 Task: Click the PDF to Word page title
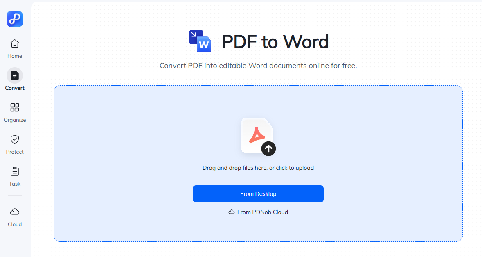click(275, 41)
